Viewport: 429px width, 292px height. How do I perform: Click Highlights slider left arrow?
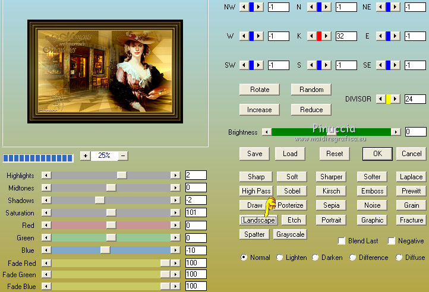(x=46, y=175)
